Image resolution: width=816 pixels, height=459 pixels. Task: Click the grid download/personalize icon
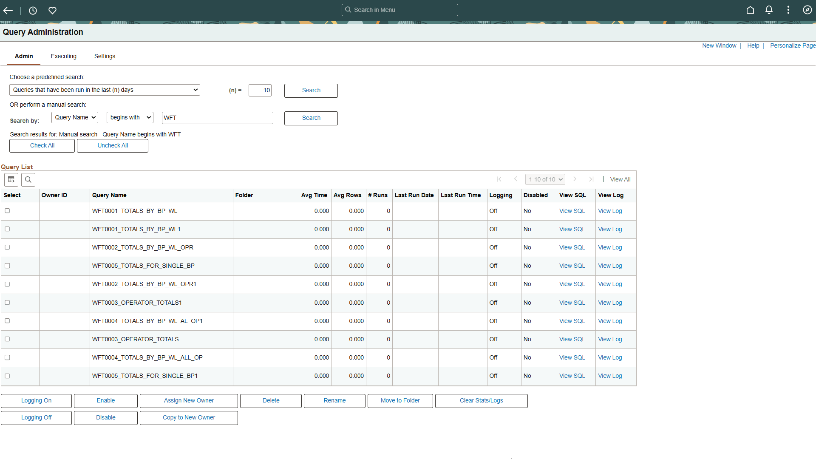11,179
